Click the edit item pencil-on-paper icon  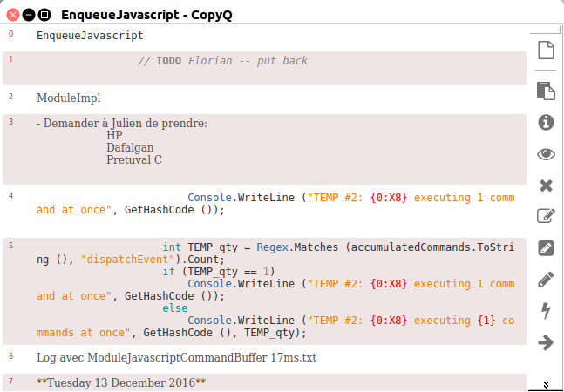pos(546,217)
